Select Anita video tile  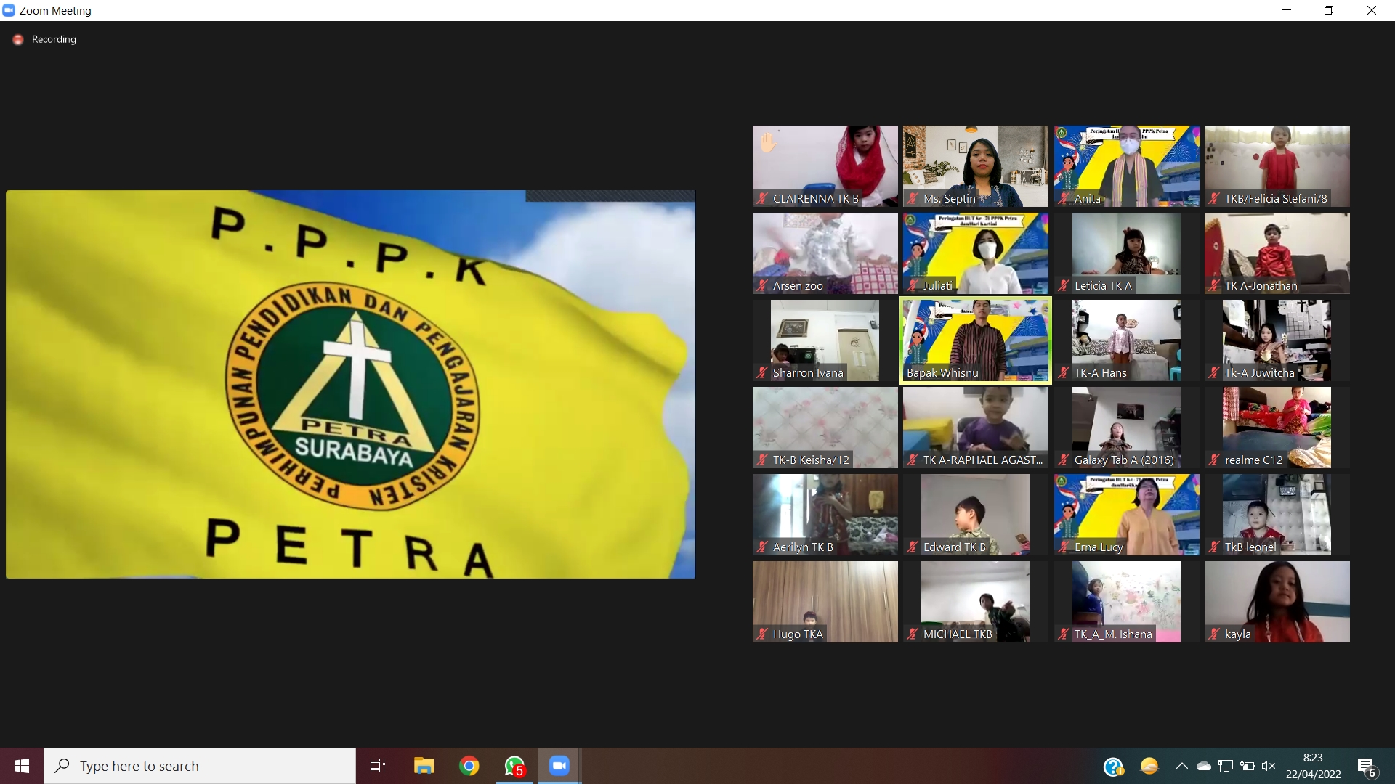[1127, 166]
